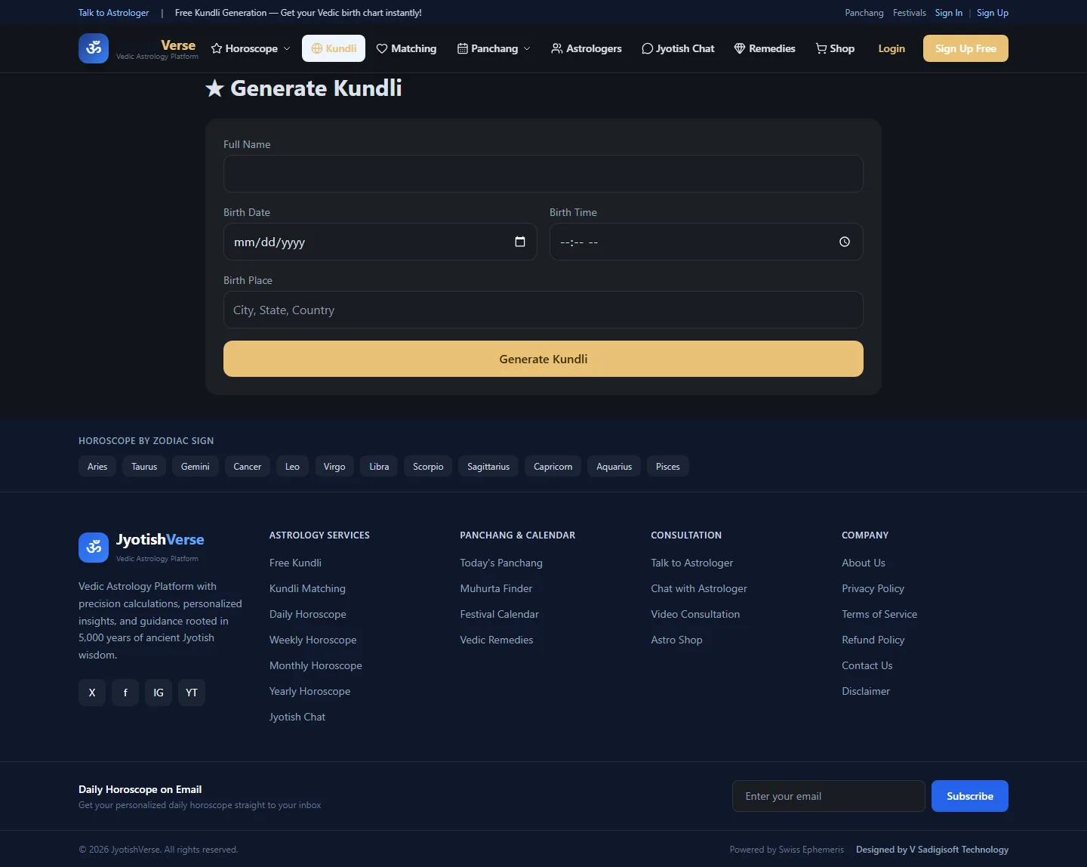Select the Scorpio zodiac chip

coord(428,467)
